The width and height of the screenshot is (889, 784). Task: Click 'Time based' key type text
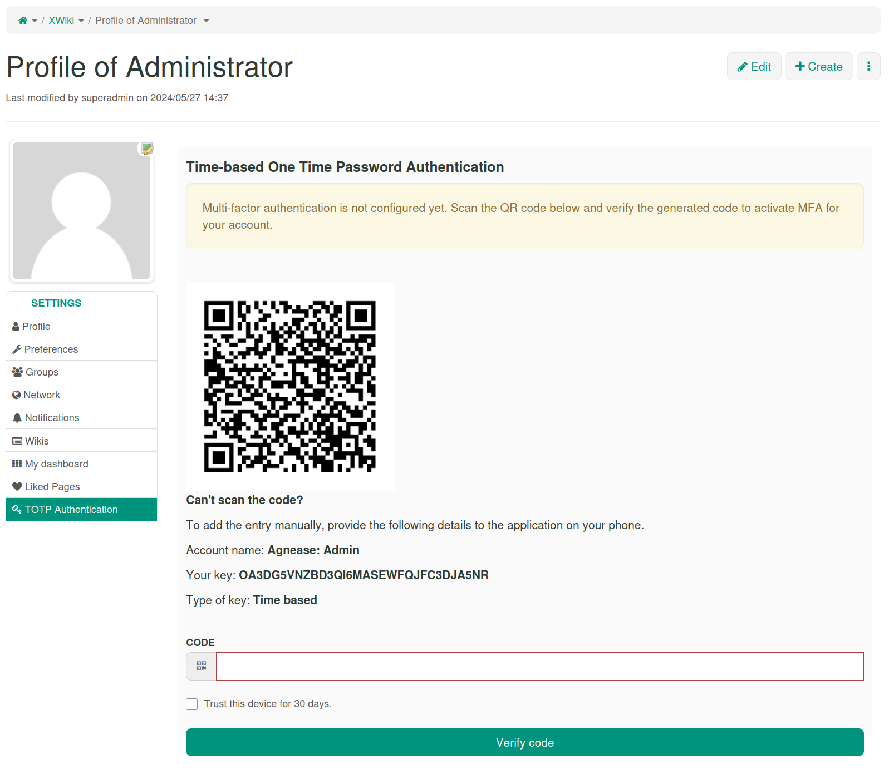pyautogui.click(x=285, y=600)
